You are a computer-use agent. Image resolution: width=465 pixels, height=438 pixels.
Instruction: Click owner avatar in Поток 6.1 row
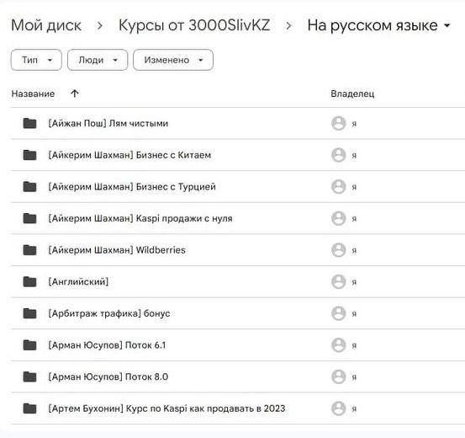coord(338,345)
